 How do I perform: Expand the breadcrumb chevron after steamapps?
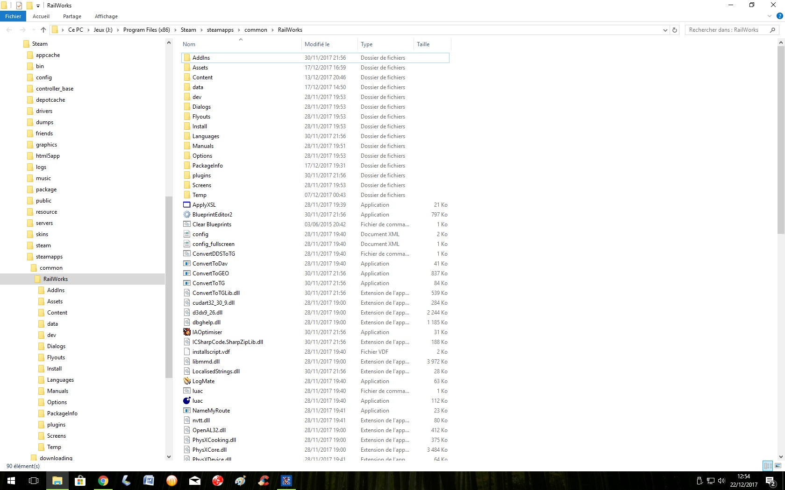239,30
